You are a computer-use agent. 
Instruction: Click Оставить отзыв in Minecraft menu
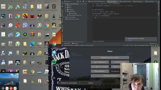pyautogui.click(x=100, y=67)
